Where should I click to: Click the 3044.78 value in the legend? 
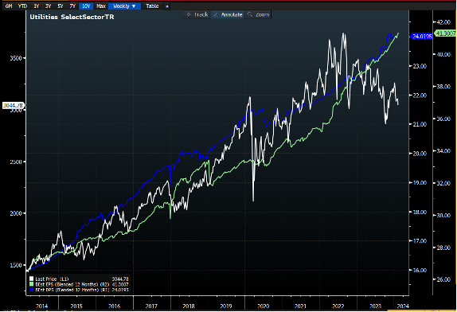[120, 279]
